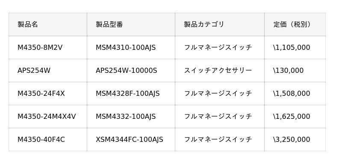This screenshot has height=164, width=342.
Task: Select the M4350-24M4X4V product name cell
Action: point(48,116)
